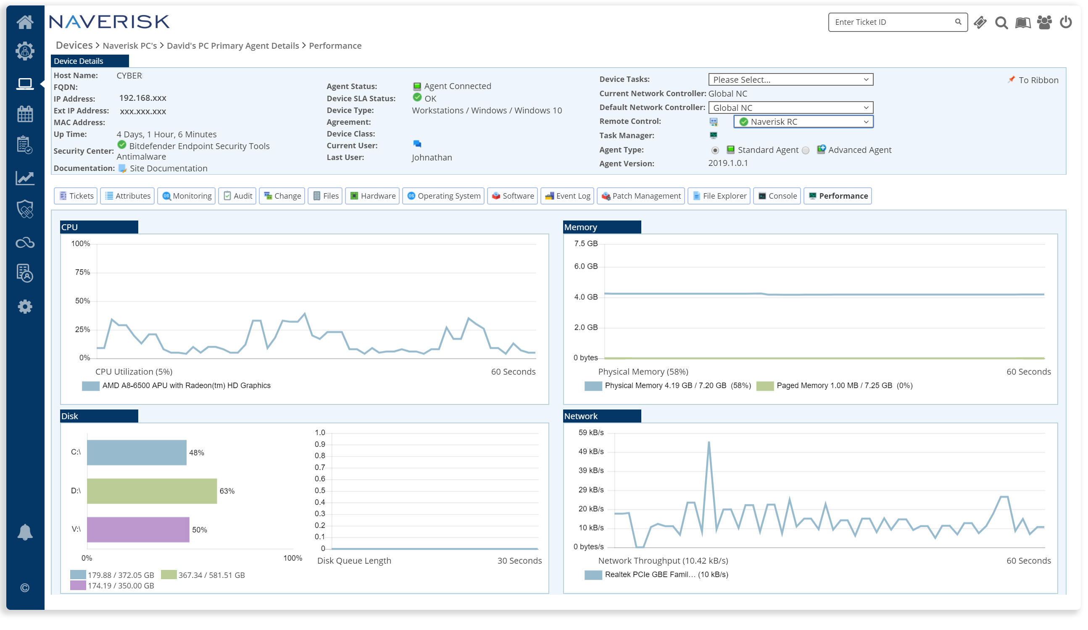This screenshot has height=630, width=1088.
Task: Select the Performance tab
Action: (x=838, y=196)
